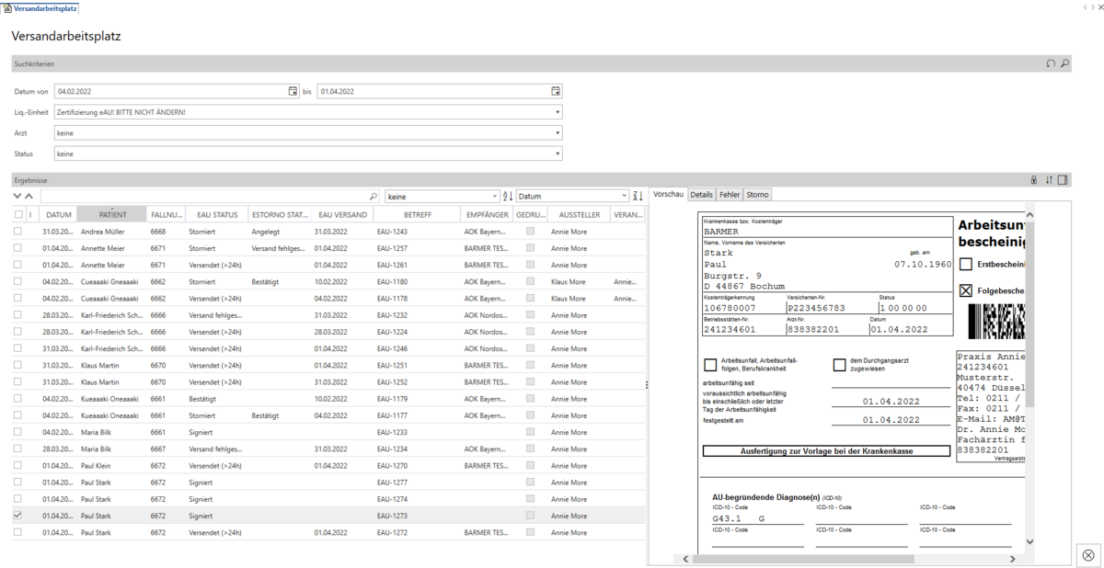Click Folgebescheinigung checkbox in the preview form

coord(966,290)
